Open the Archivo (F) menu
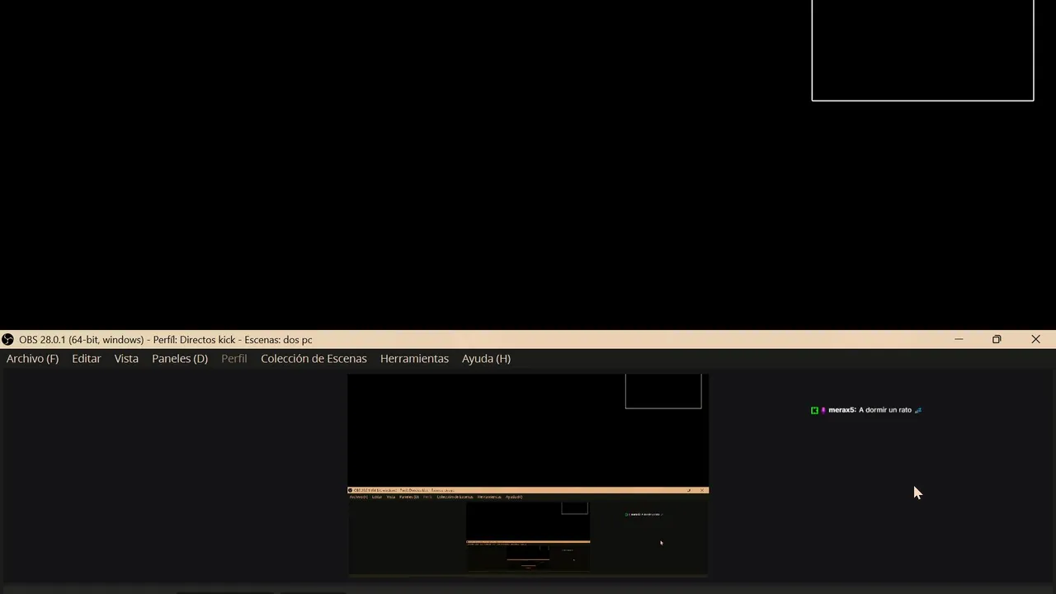The height and width of the screenshot is (594, 1056). pos(32,359)
